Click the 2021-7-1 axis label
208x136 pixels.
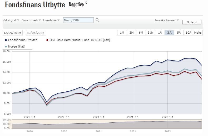(x=133, y=117)
